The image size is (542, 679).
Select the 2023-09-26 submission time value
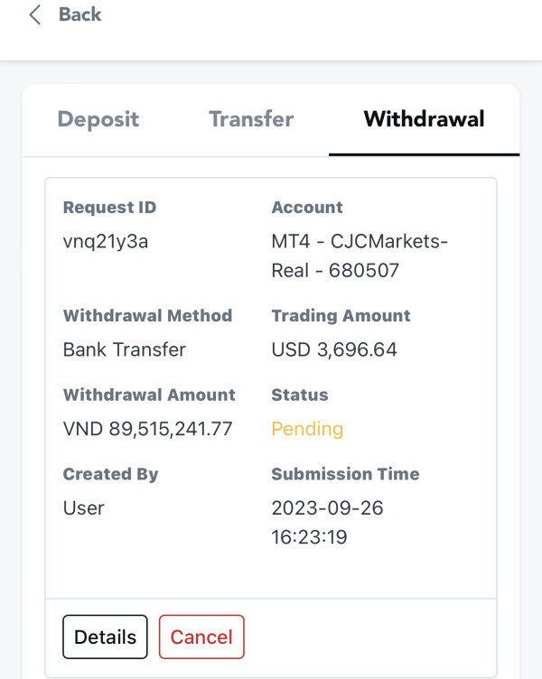pos(327,522)
